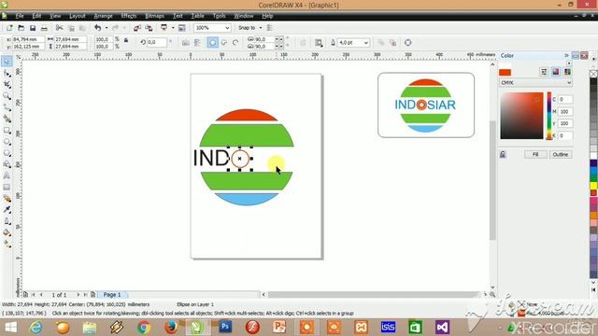Pick a shade in CMYK color square
Screen dimensions: 598x336
coord(521,116)
